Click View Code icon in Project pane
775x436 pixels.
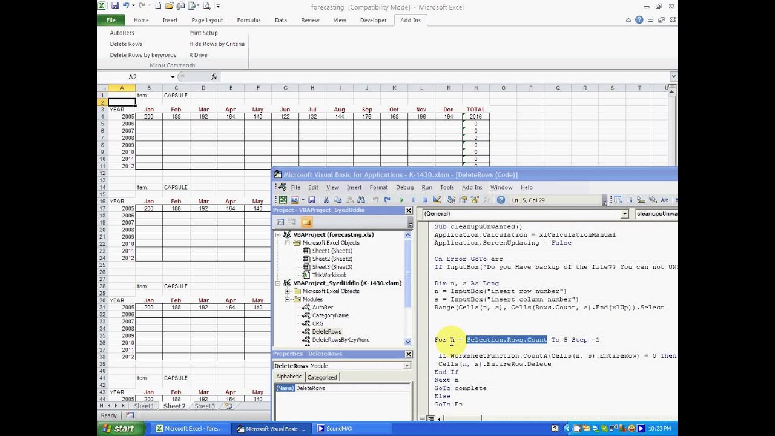(281, 222)
